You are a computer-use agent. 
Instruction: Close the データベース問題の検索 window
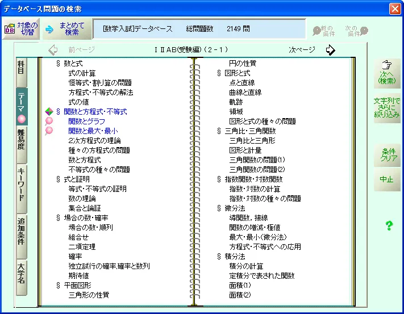click(x=395, y=9)
